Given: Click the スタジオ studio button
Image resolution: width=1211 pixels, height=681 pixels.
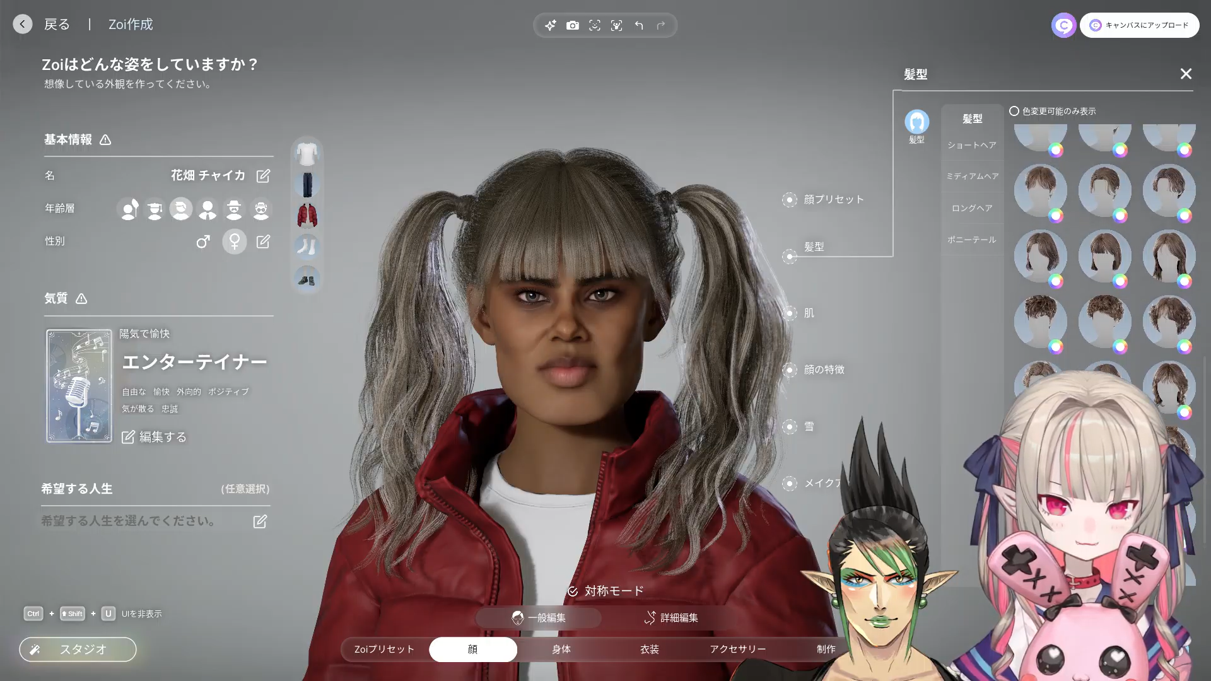Looking at the screenshot, I should [x=78, y=649].
